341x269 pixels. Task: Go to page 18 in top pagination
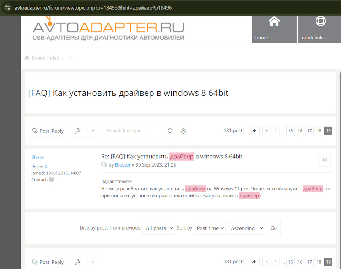pos(319,131)
